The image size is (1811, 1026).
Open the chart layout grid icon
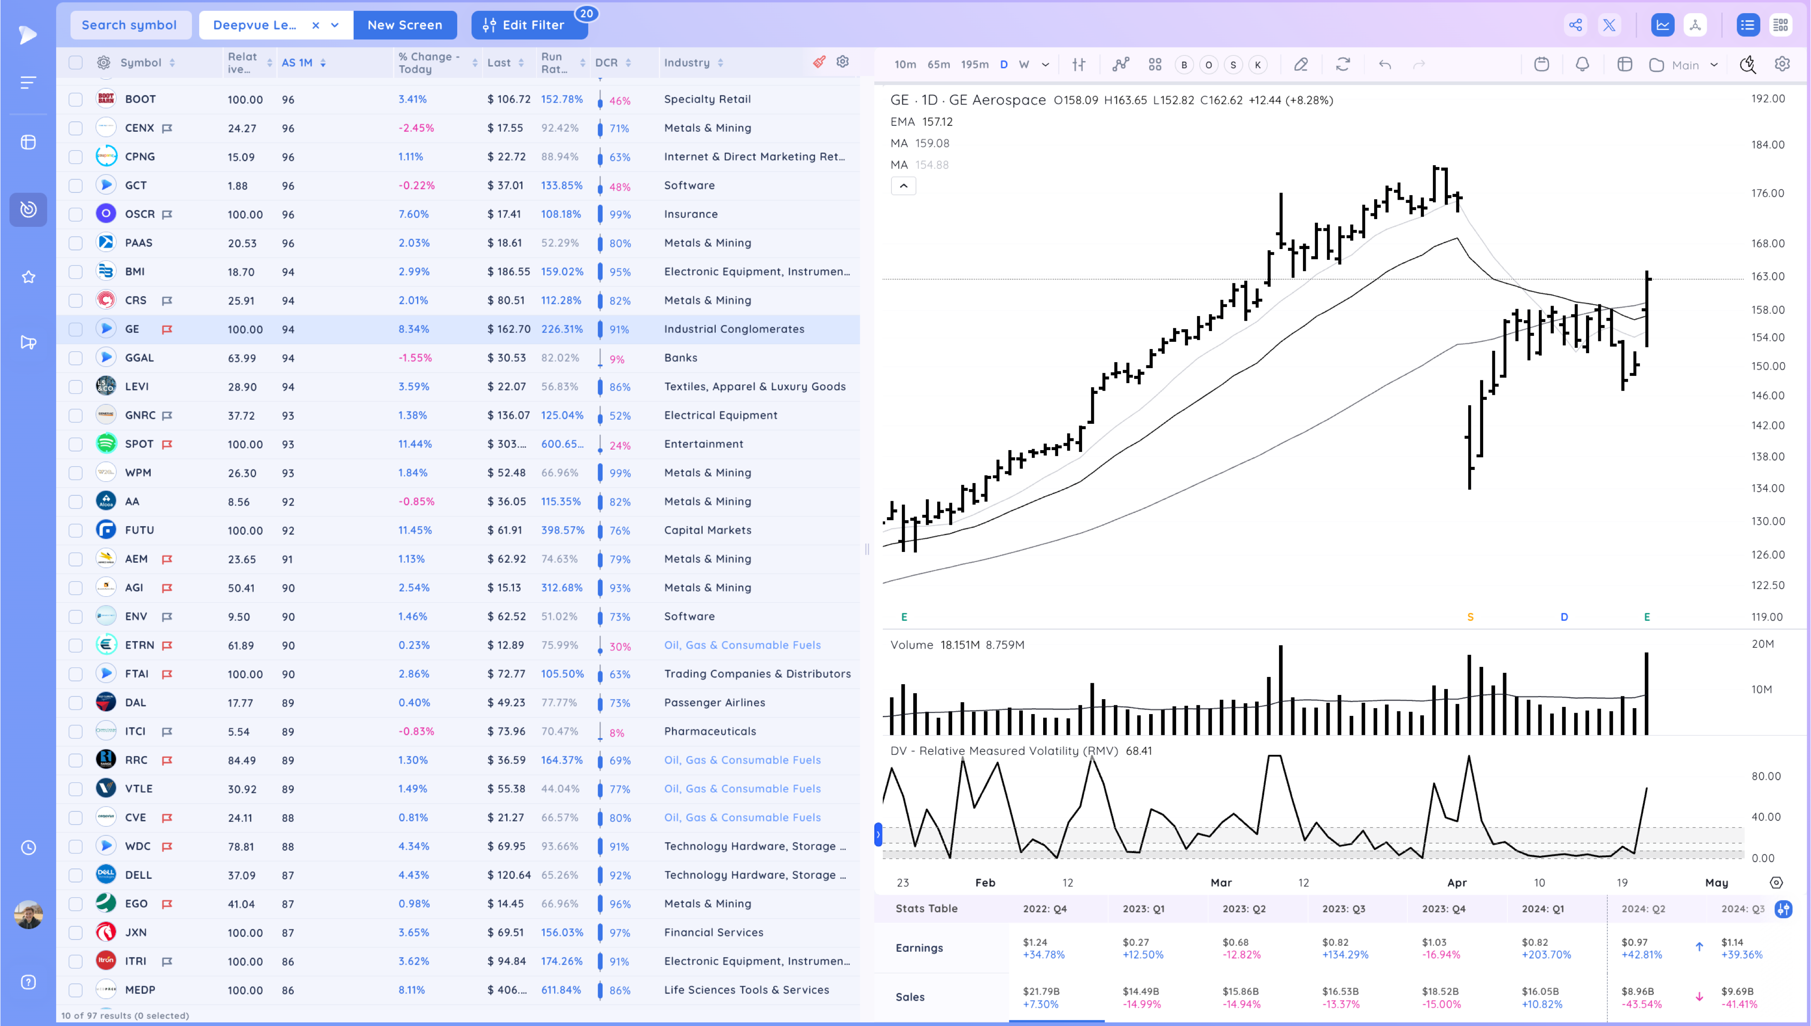1155,65
